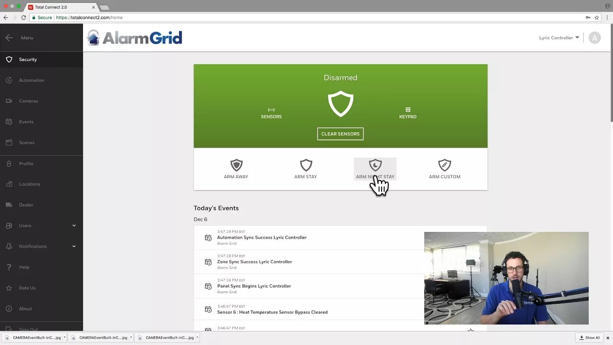Open the Sensors list icon
The height and width of the screenshot is (345, 613).
(x=271, y=110)
